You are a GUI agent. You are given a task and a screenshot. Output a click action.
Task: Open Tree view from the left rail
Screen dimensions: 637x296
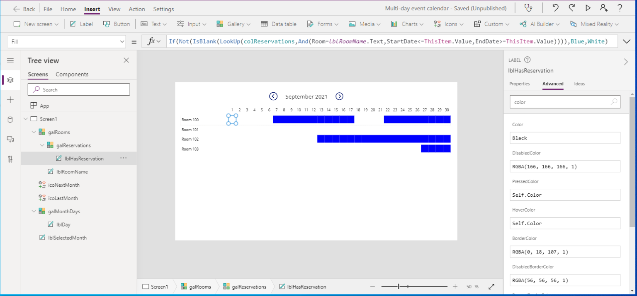pyautogui.click(x=10, y=80)
